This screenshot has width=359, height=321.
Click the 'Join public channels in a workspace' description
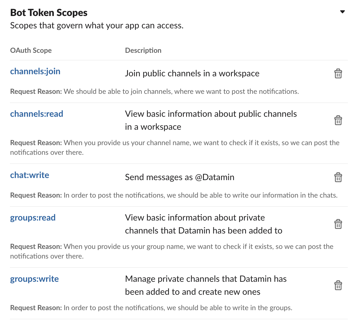tap(192, 74)
